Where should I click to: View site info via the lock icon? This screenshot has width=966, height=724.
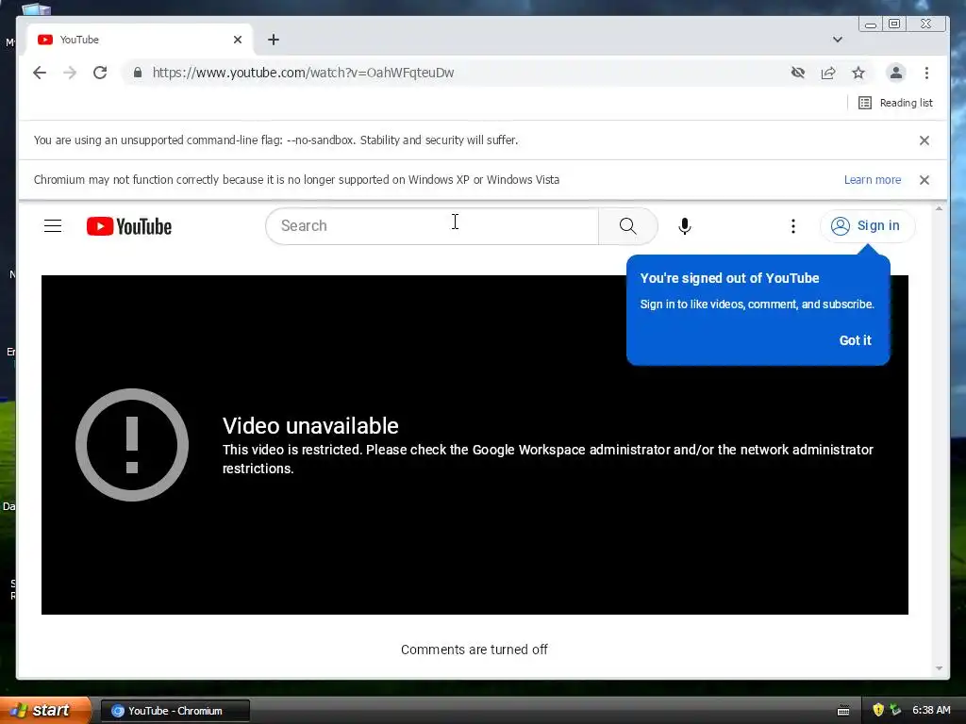tap(138, 73)
